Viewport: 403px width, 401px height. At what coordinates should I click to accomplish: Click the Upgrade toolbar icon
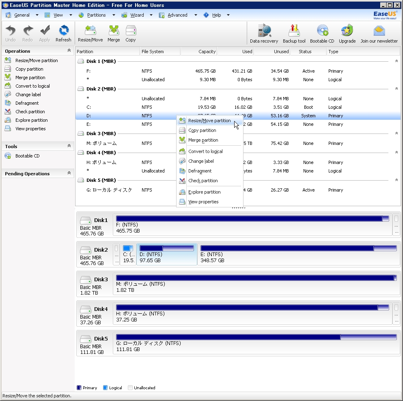[347, 33]
